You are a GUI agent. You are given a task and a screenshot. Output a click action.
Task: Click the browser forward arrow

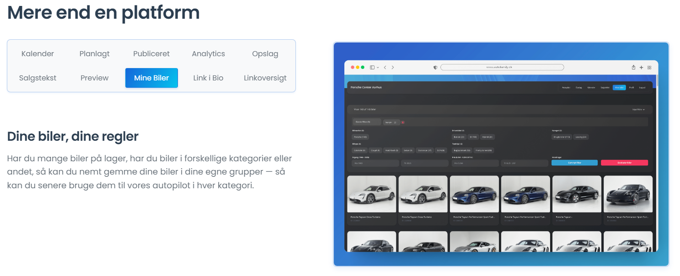point(392,67)
